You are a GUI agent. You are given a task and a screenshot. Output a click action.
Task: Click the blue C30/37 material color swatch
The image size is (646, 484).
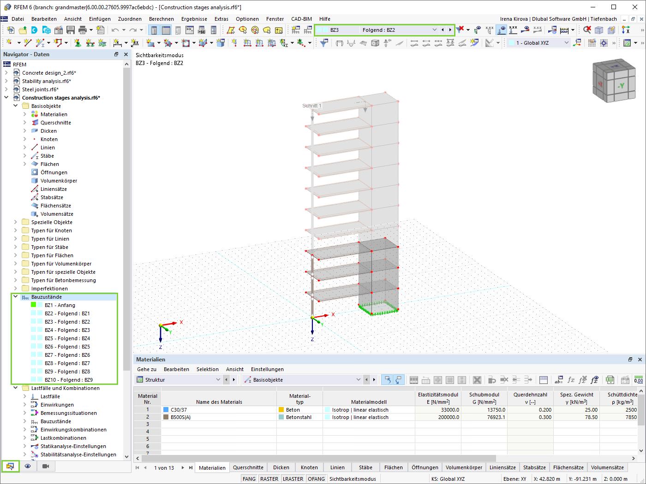166,409
